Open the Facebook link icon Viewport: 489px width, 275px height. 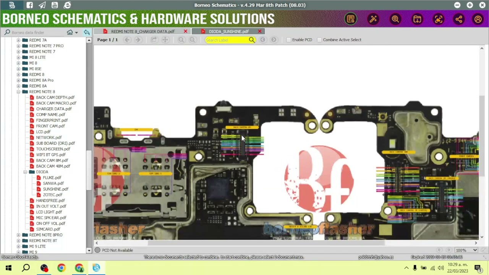pos(29,5)
